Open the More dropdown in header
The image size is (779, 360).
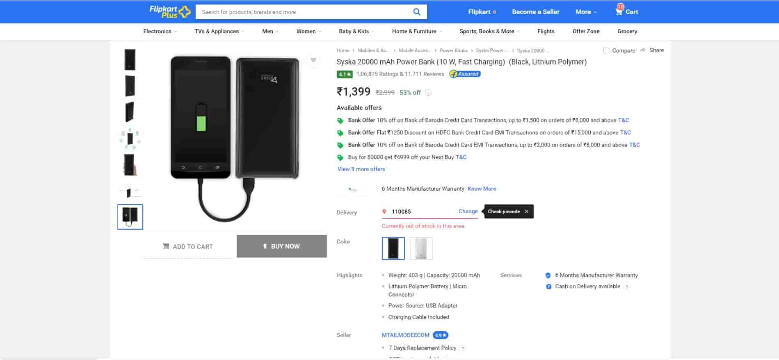[586, 12]
